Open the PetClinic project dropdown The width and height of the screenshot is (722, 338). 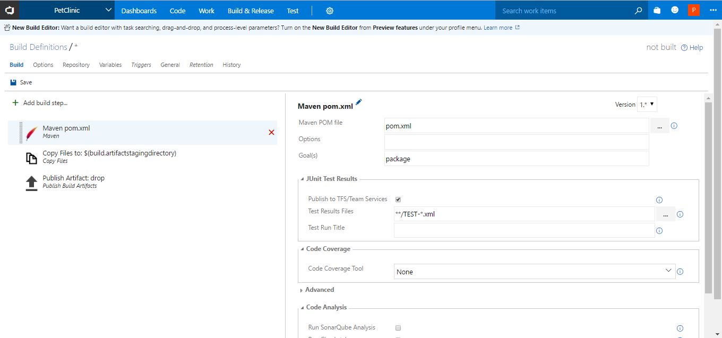pyautogui.click(x=68, y=10)
